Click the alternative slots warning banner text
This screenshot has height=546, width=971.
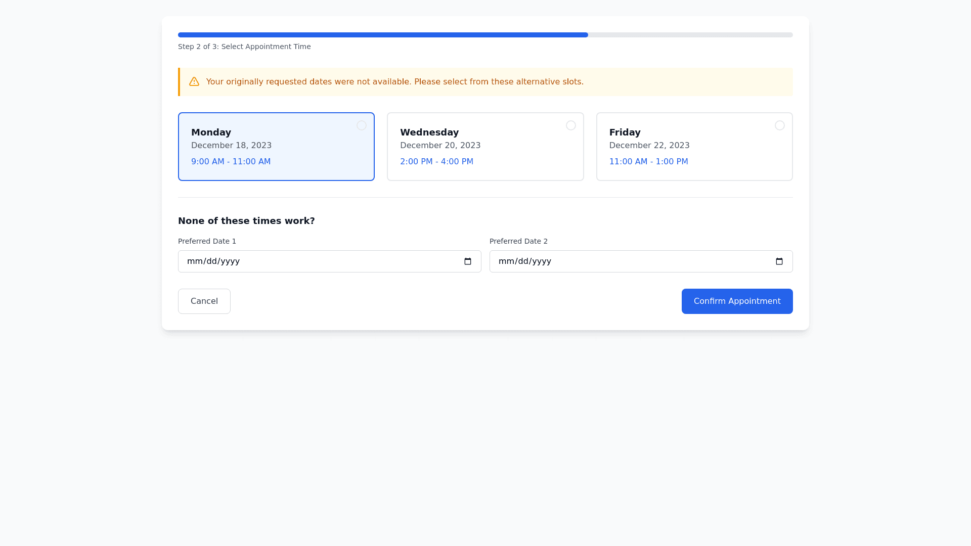(x=394, y=82)
